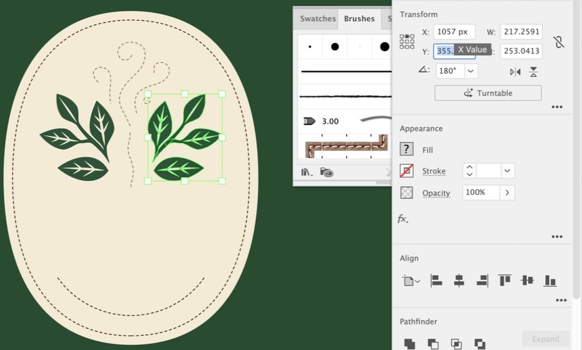
Task: Open the Brush Libraries menu icon
Action: click(x=307, y=172)
